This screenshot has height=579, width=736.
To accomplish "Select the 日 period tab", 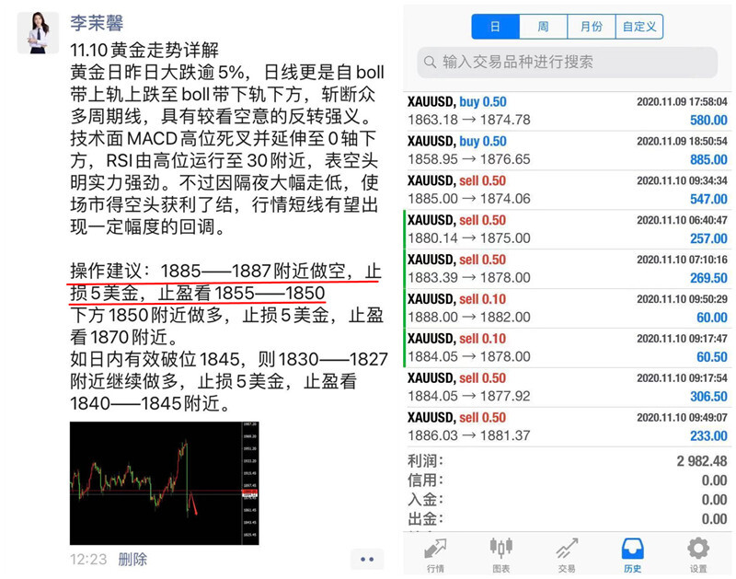I will tap(495, 27).
